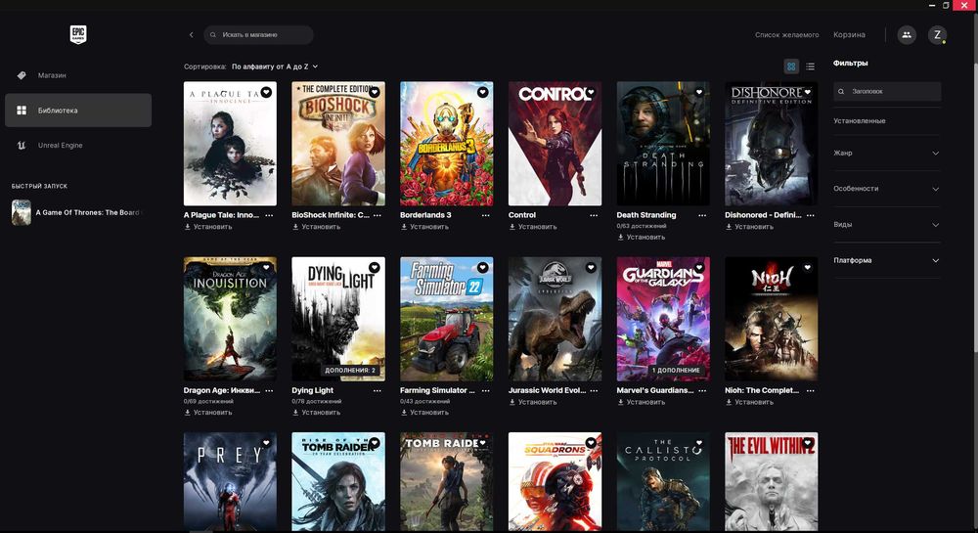Install Death Stranding via Установить

point(642,237)
